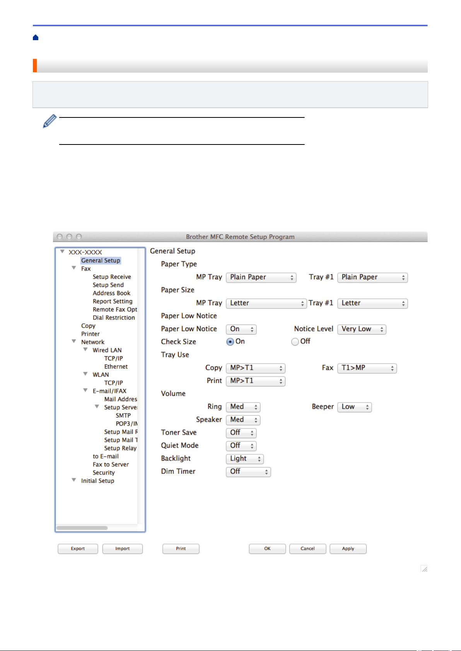Open the Print tray use dropdown
461x651 pixels.
(x=256, y=381)
